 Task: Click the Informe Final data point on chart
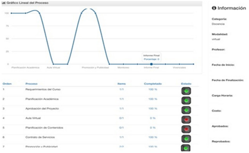[x=151, y=64]
